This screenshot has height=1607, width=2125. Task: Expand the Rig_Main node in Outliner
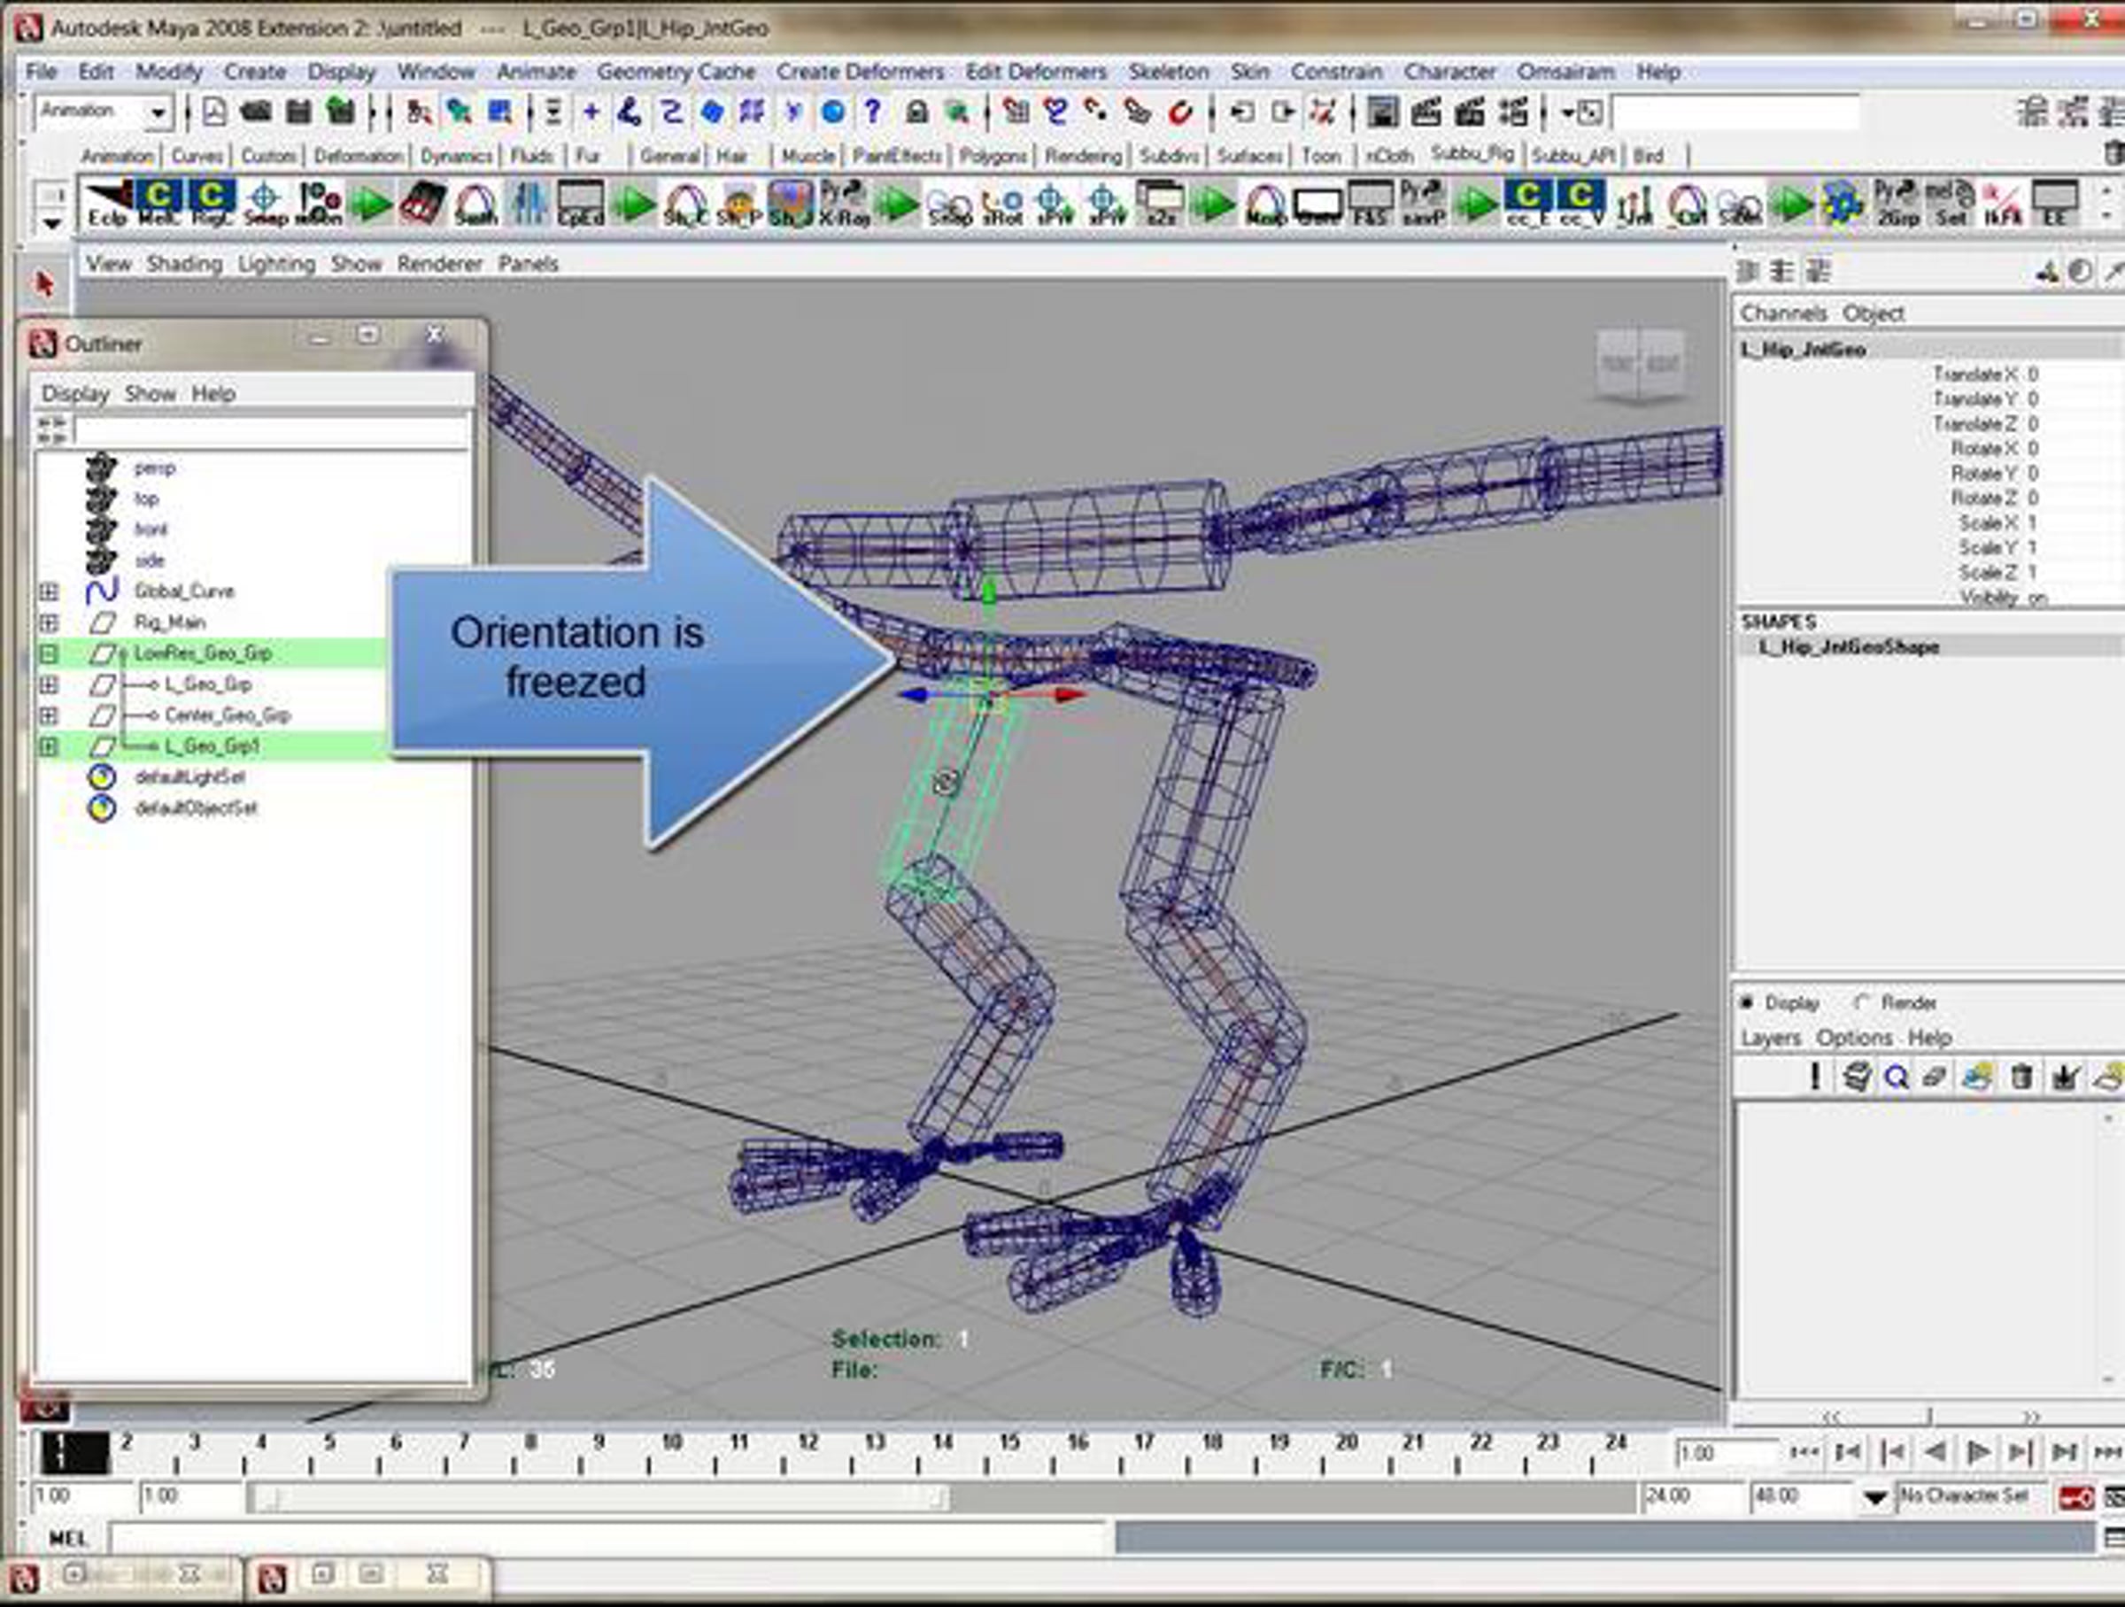click(x=49, y=622)
